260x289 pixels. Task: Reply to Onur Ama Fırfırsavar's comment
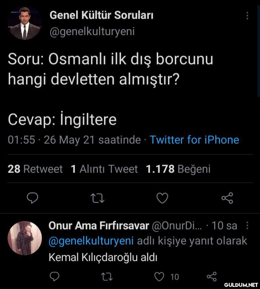[x=54, y=276]
